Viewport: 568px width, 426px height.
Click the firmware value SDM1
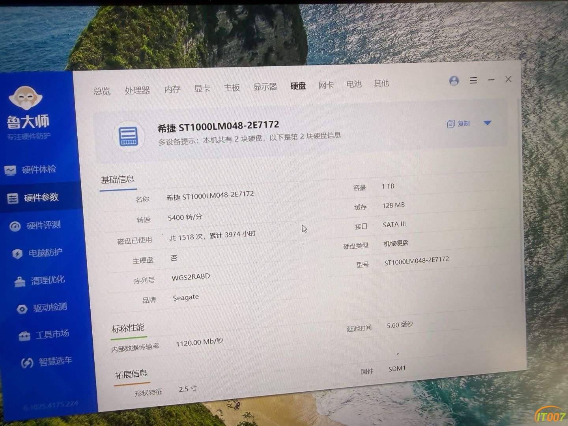(x=397, y=369)
